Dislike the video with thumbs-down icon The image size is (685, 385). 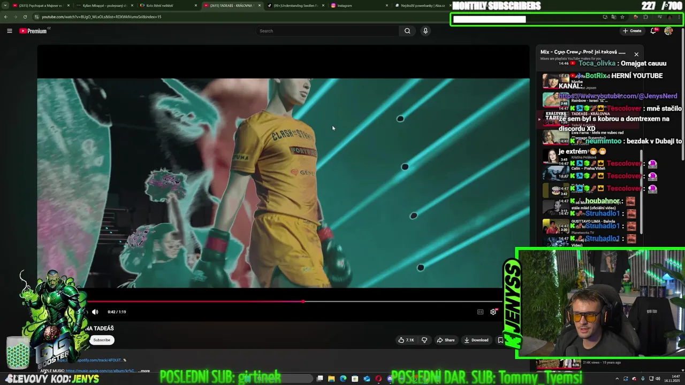[x=424, y=340]
